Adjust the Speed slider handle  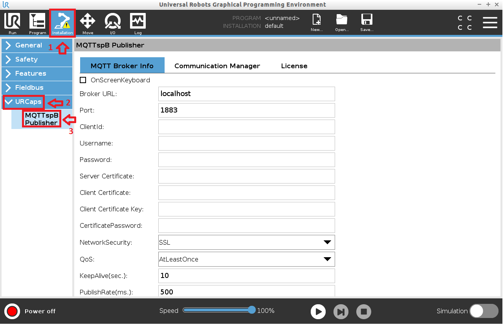[x=252, y=310]
